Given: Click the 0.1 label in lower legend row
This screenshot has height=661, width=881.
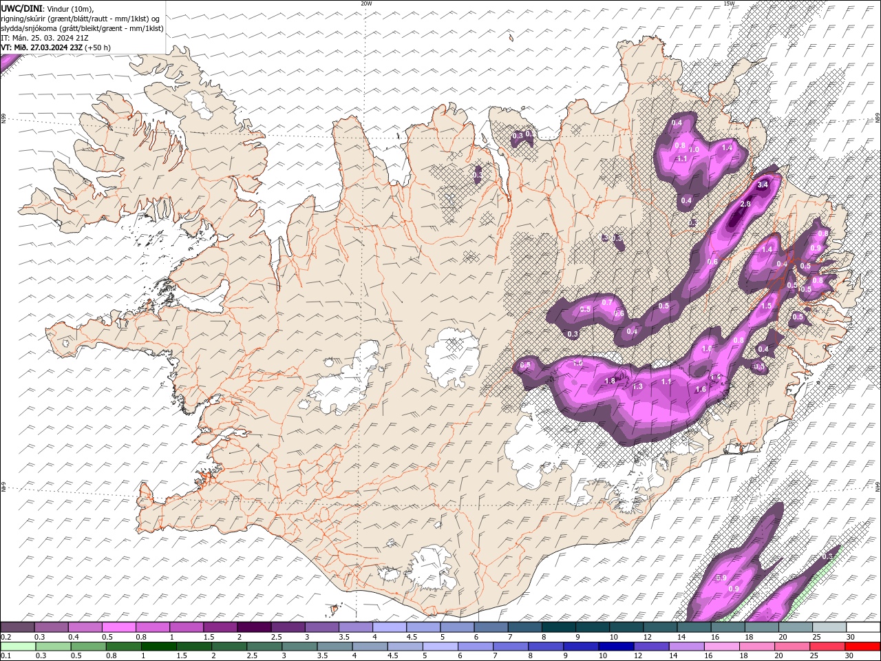Looking at the screenshot, I should [5, 656].
